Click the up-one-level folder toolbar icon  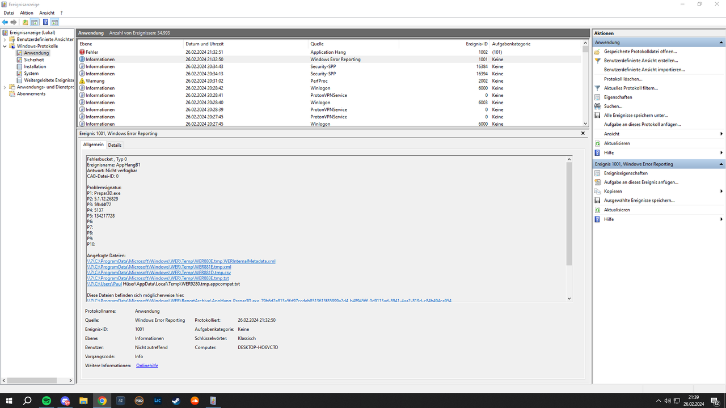pyautogui.click(x=26, y=22)
